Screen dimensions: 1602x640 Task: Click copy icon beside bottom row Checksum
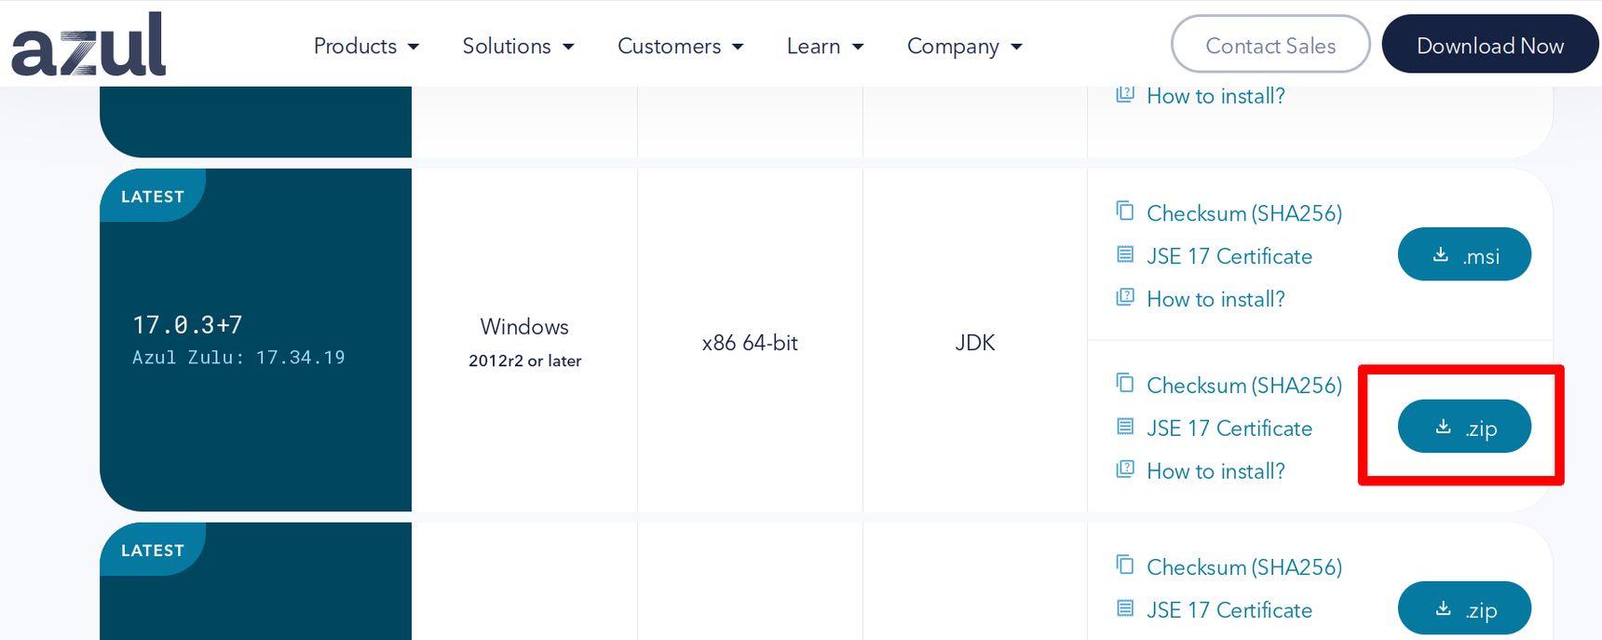(1125, 565)
